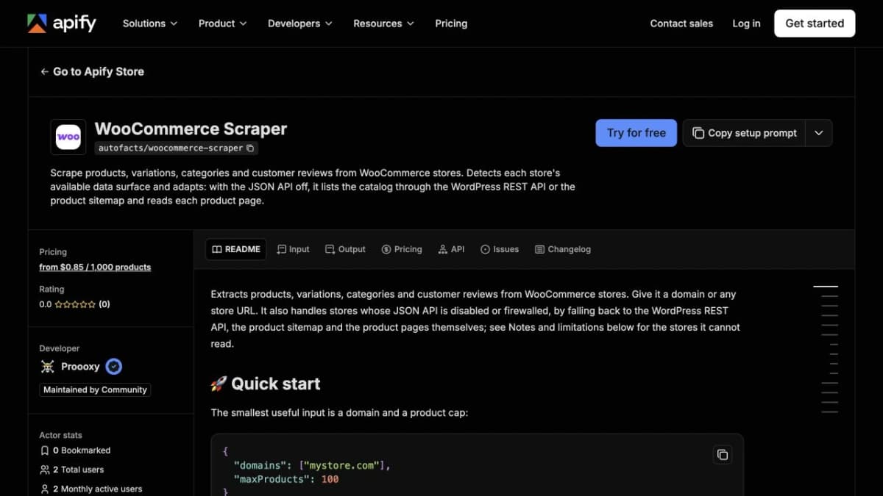Expand the Resources menu

[x=383, y=24]
